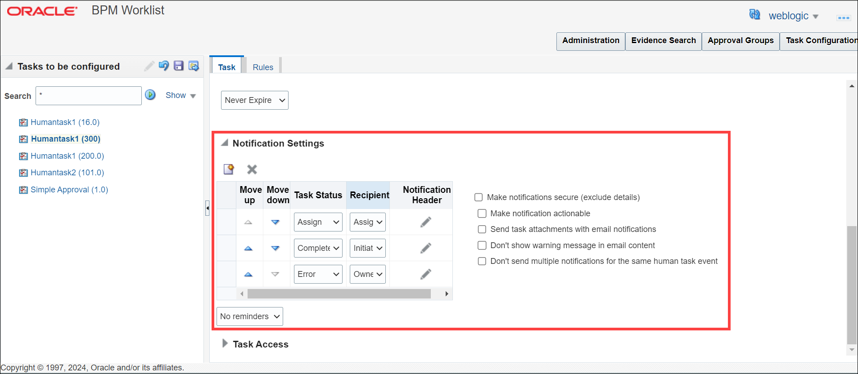The width and height of the screenshot is (858, 374).
Task: Switch to the Rules tab
Action: 263,67
